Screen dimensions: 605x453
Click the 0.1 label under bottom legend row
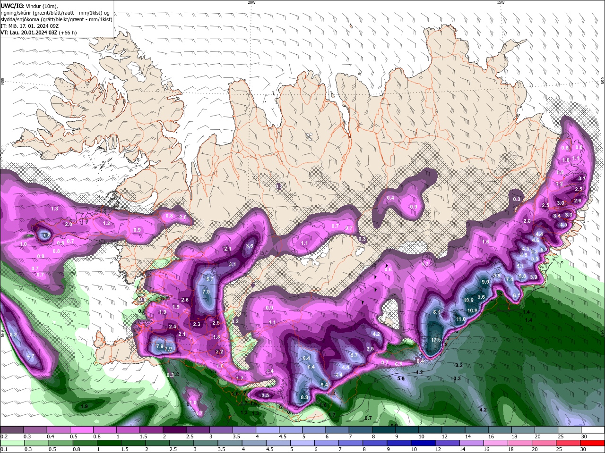point(4,450)
